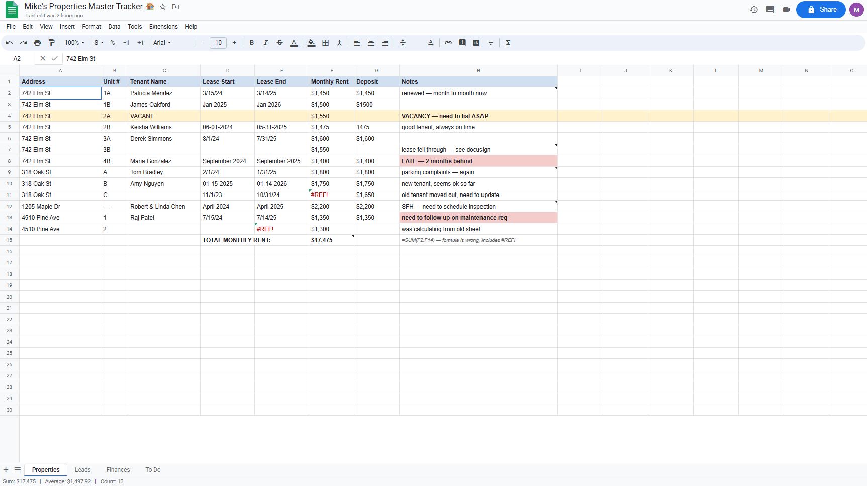Insert a link using the toolbar icon
This screenshot has height=486, width=867.
pyautogui.click(x=448, y=43)
